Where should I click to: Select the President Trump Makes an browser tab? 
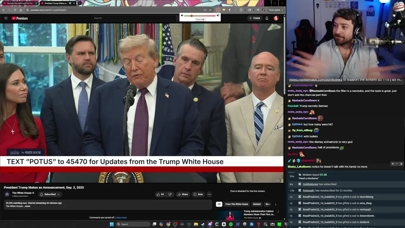55,3
